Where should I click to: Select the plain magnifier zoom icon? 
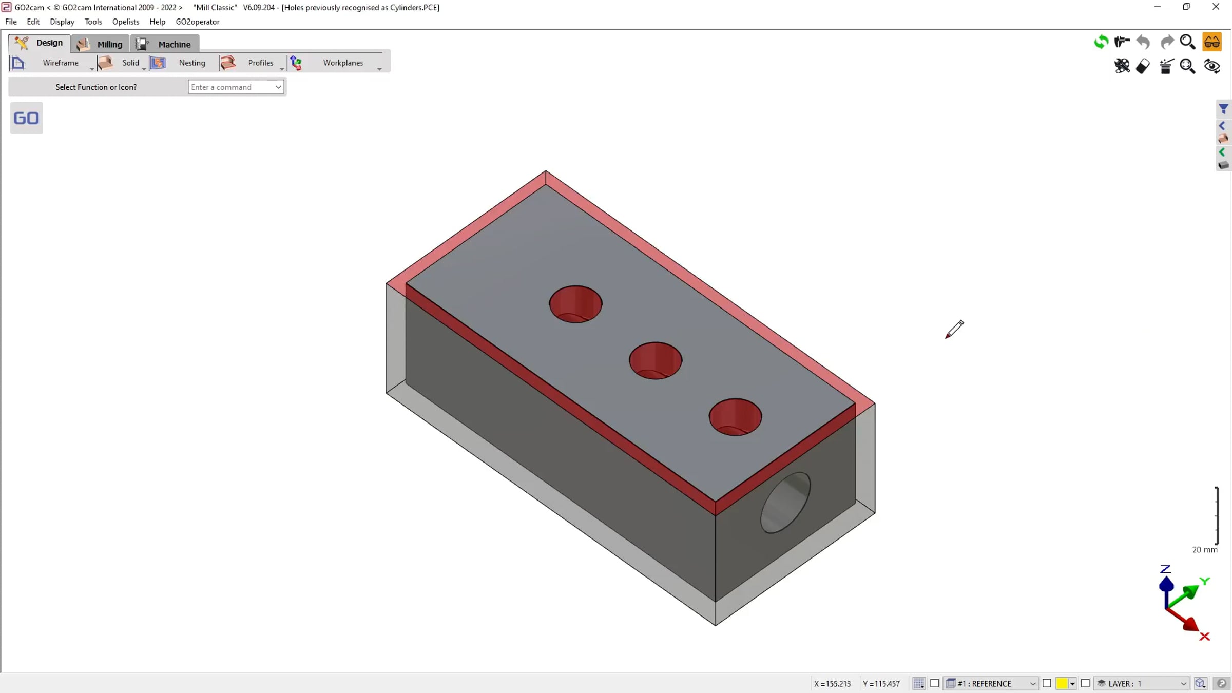tap(1188, 42)
